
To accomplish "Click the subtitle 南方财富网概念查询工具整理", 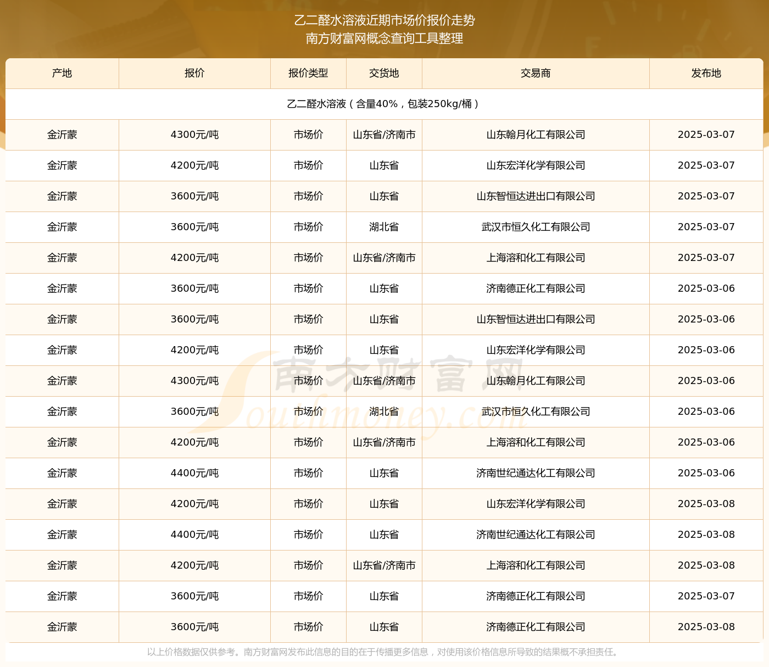I will [x=384, y=38].
